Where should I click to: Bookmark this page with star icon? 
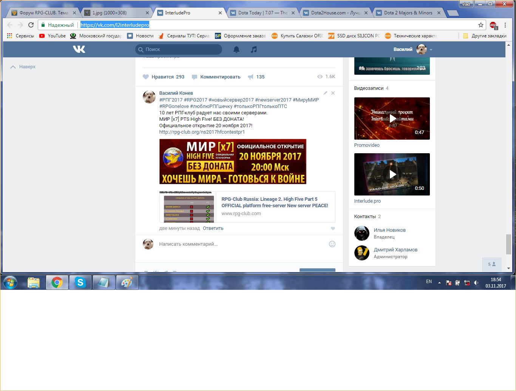click(480, 25)
